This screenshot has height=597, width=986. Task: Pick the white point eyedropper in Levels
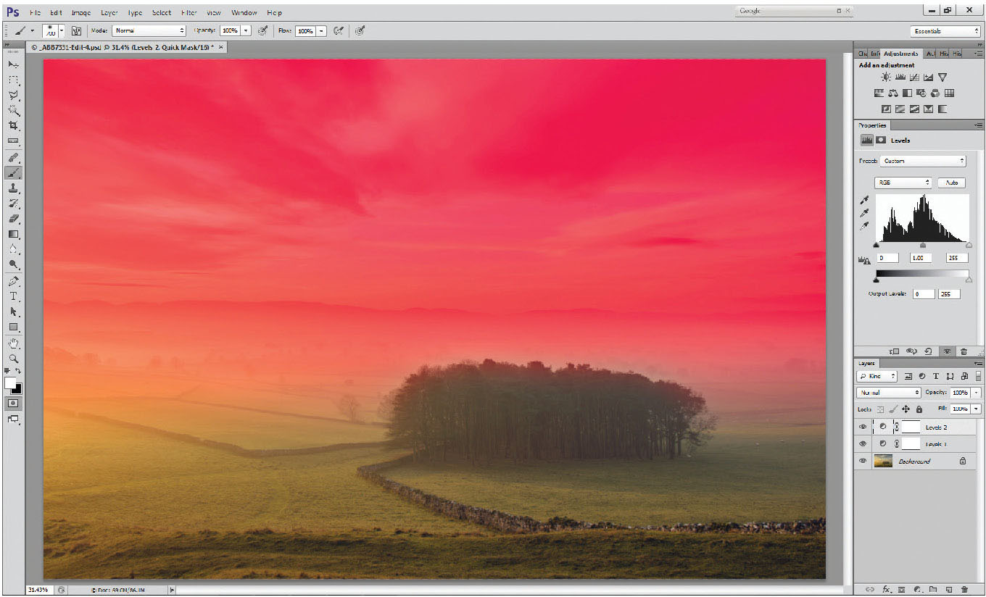point(864,227)
